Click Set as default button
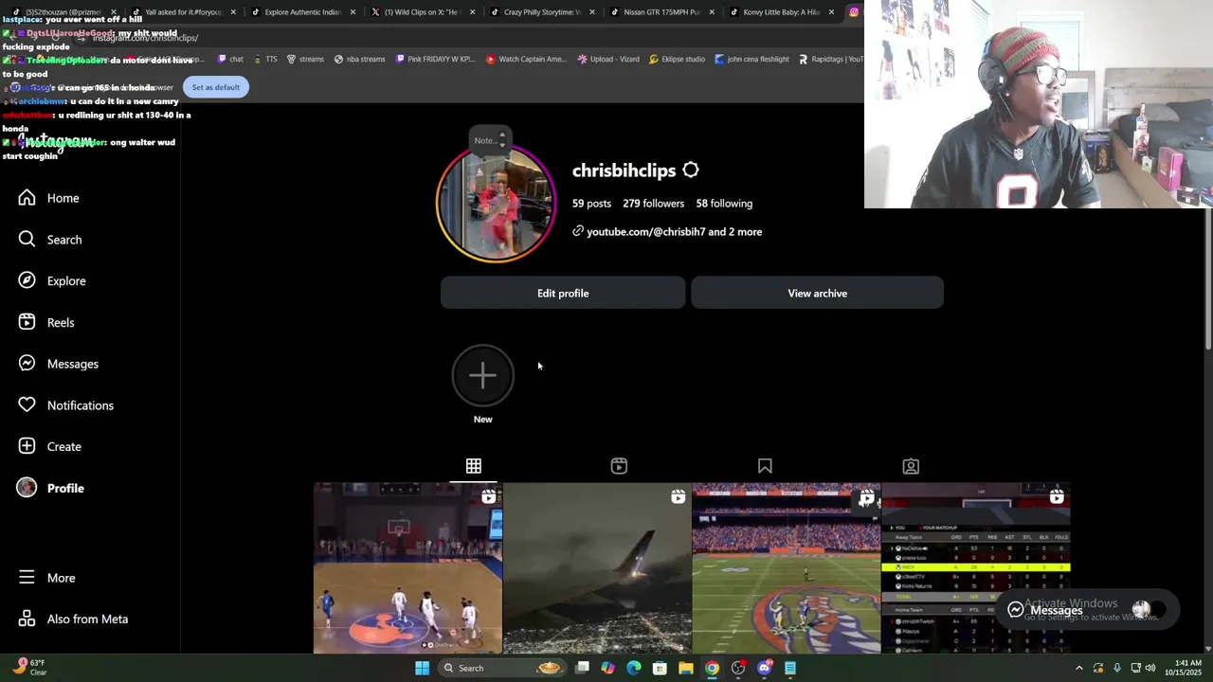Image resolution: width=1213 pixels, height=682 pixels. (x=216, y=87)
